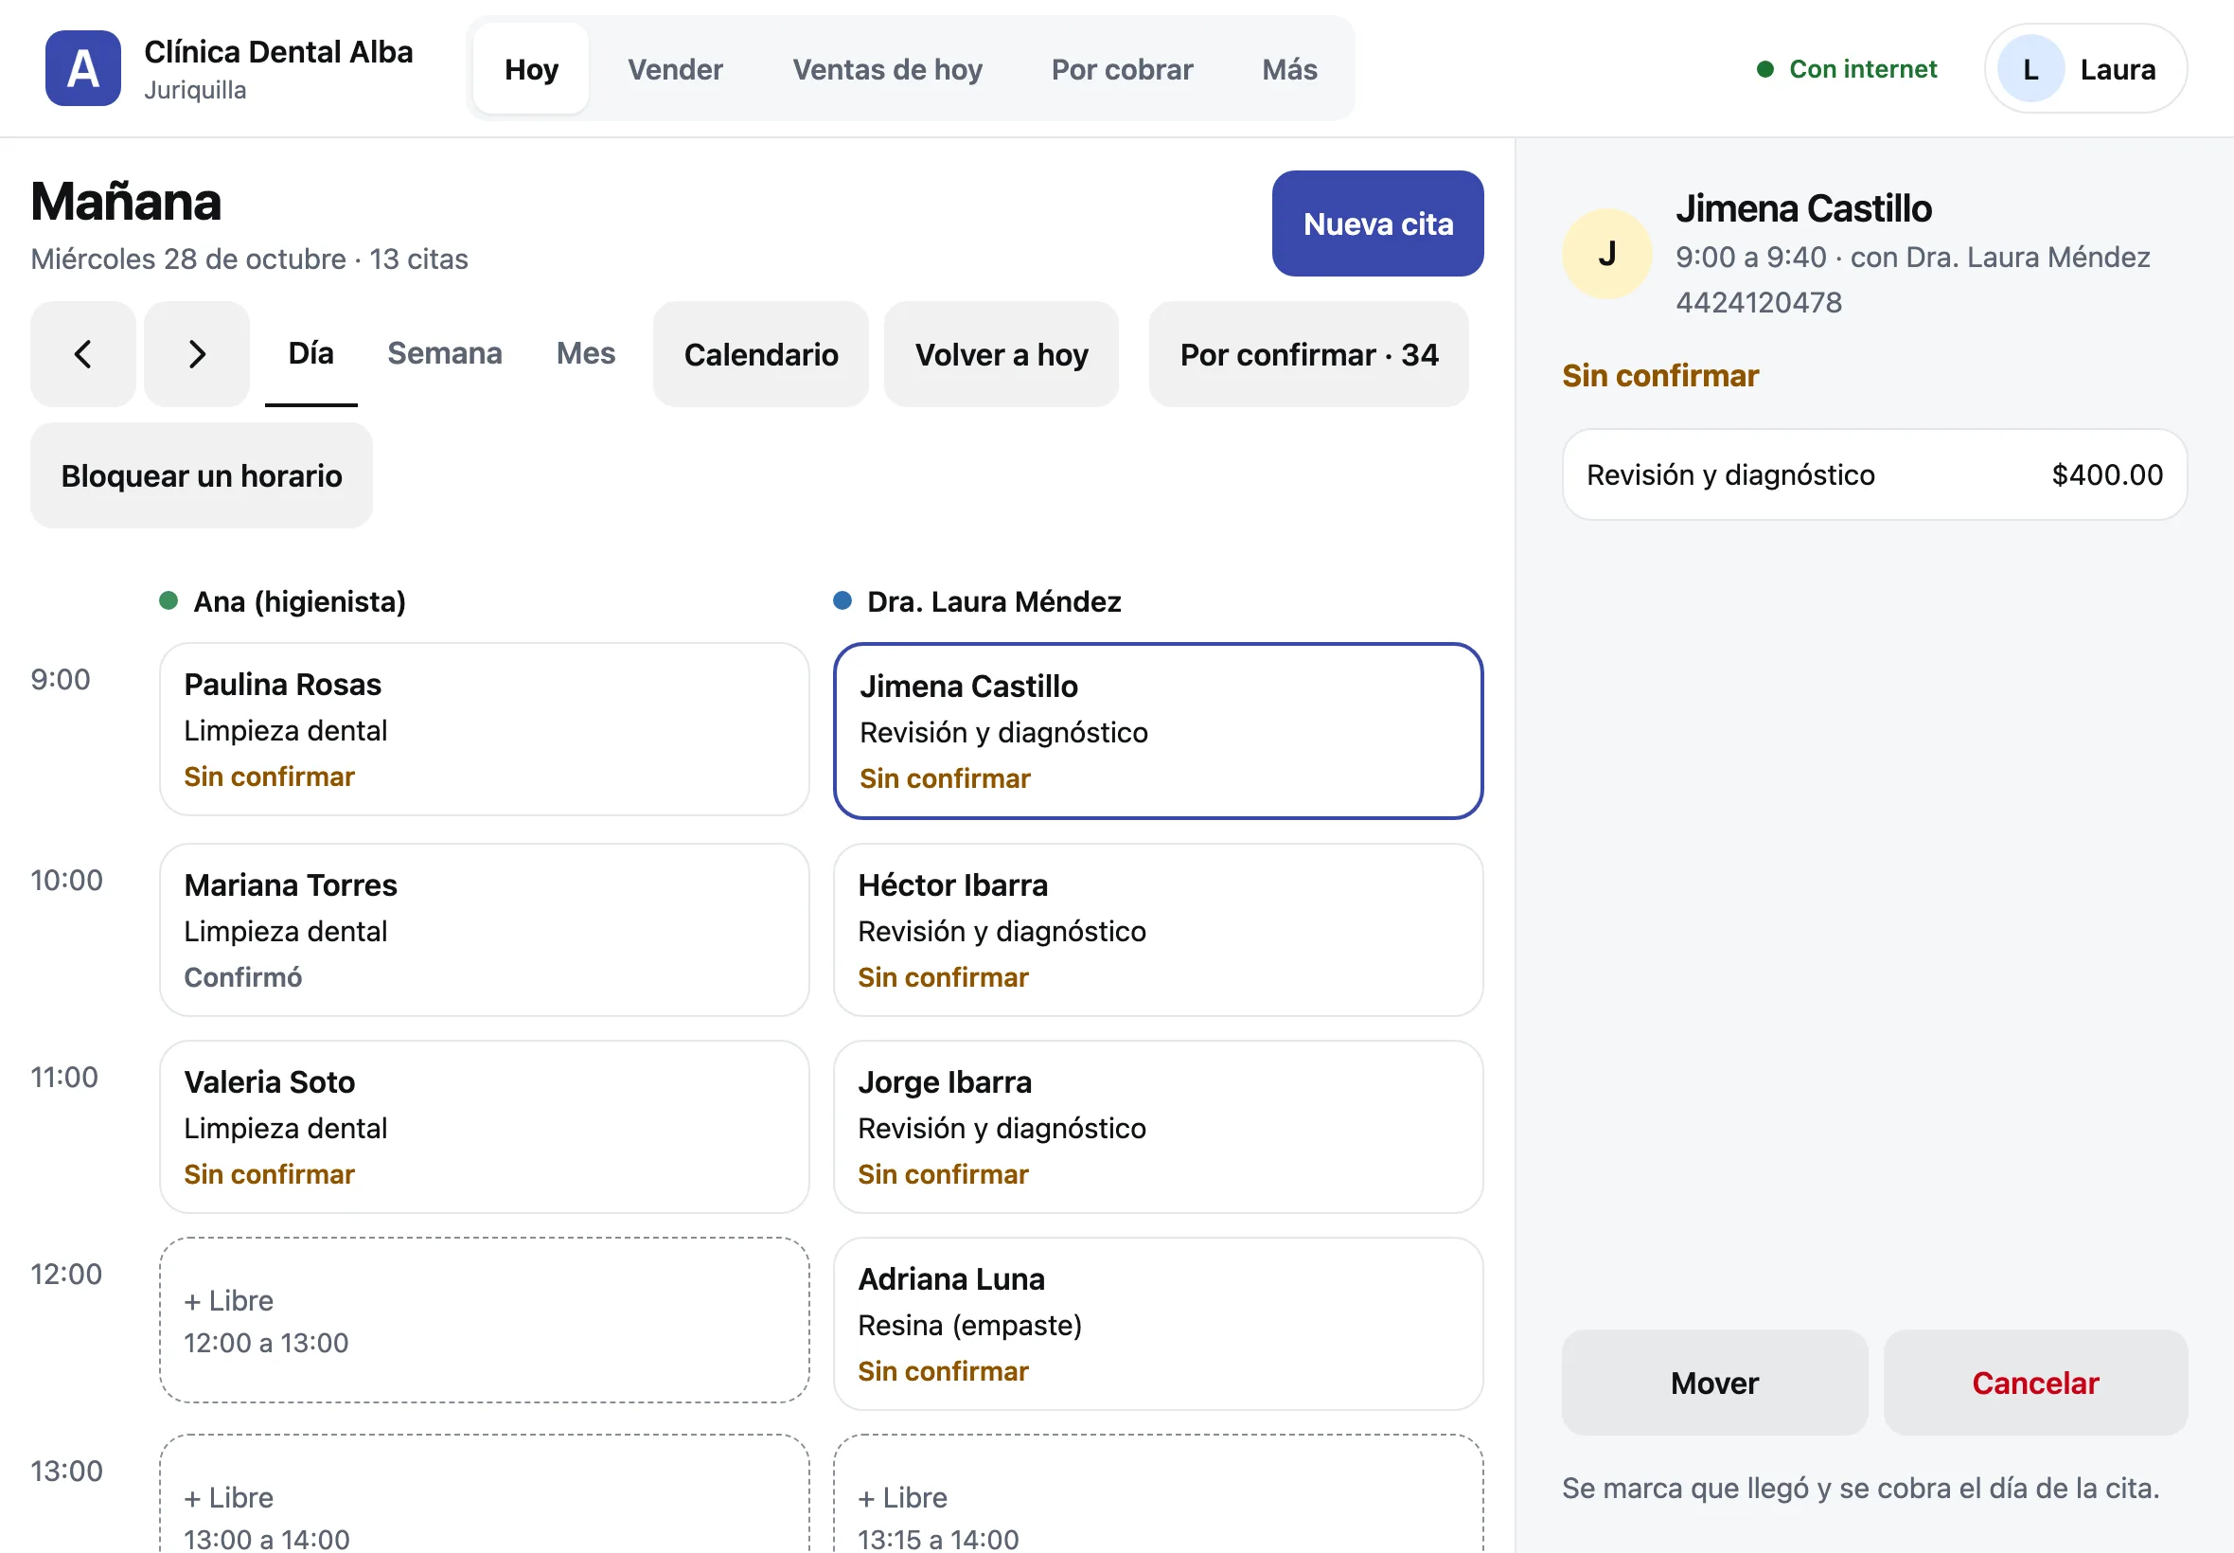Screen dimensions: 2234x1553
Task: Click Volver a hoy
Action: 1001,354
